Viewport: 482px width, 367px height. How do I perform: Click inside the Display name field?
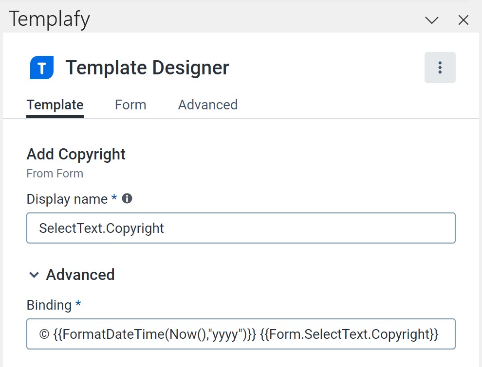(x=241, y=227)
